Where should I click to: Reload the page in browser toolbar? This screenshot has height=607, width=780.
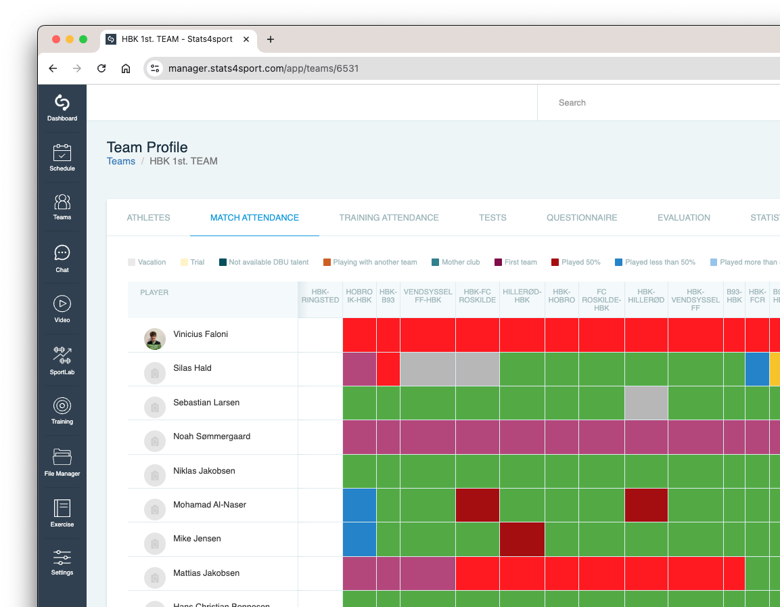tap(101, 68)
